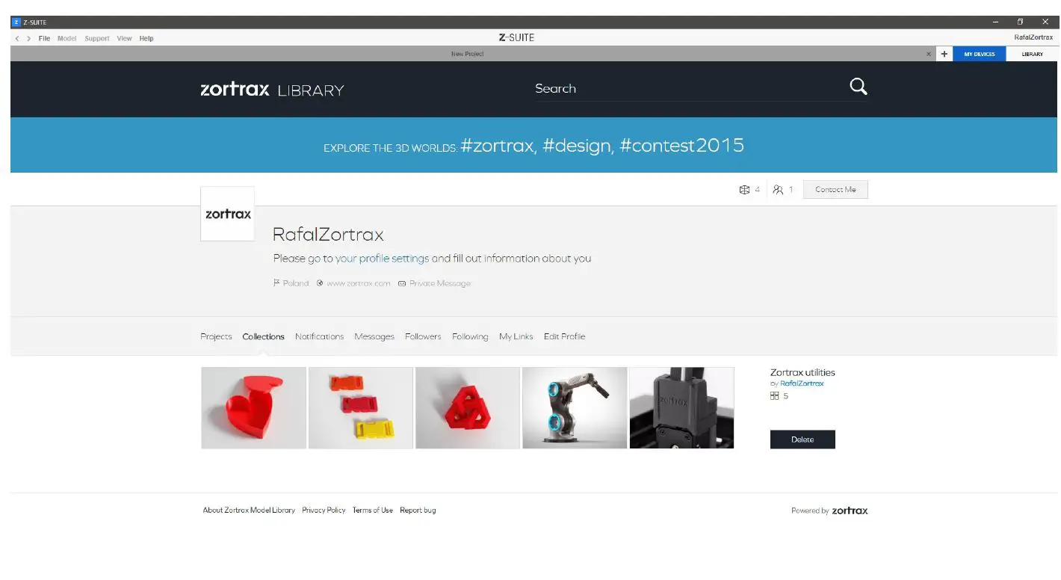
Task: Open the robotic arm model thumbnail
Action: 574,407
